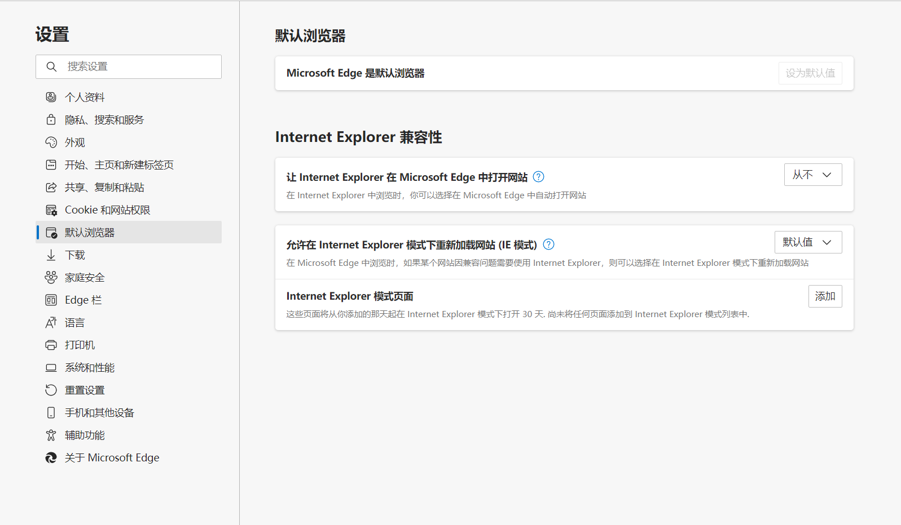Open 重置设置 page

[x=129, y=390]
